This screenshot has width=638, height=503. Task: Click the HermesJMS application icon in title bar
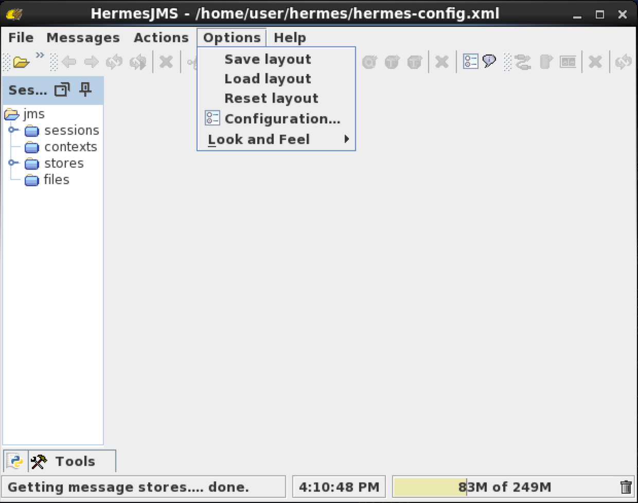(x=14, y=14)
